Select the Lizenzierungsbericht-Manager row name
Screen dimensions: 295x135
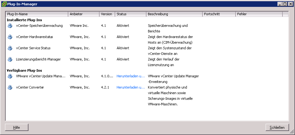38,59
